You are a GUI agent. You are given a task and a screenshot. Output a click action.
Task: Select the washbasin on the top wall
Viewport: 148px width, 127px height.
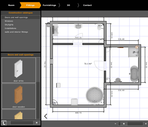[78, 26]
